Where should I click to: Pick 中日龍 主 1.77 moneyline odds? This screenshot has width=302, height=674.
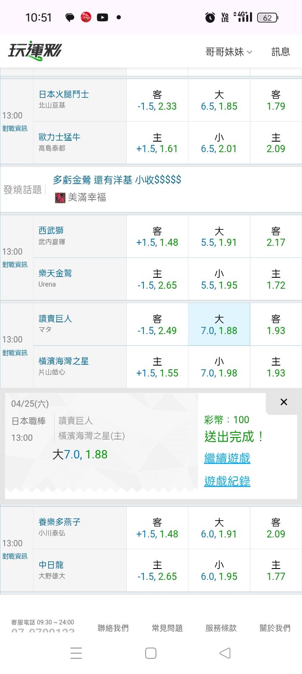coord(276,571)
